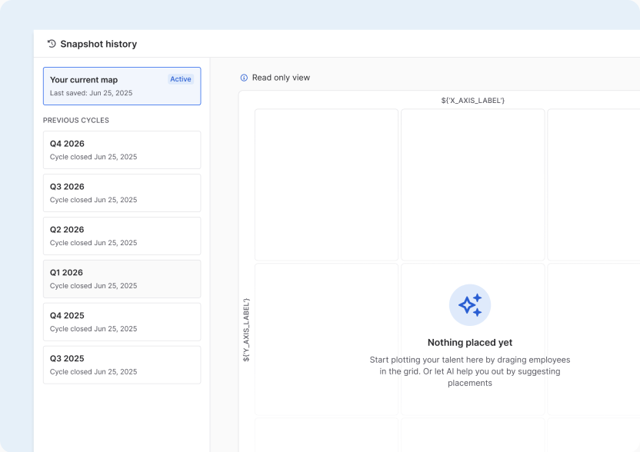Screen dimensions: 640x452
Task: Click the blue sparkle AI icon
Action: point(470,305)
